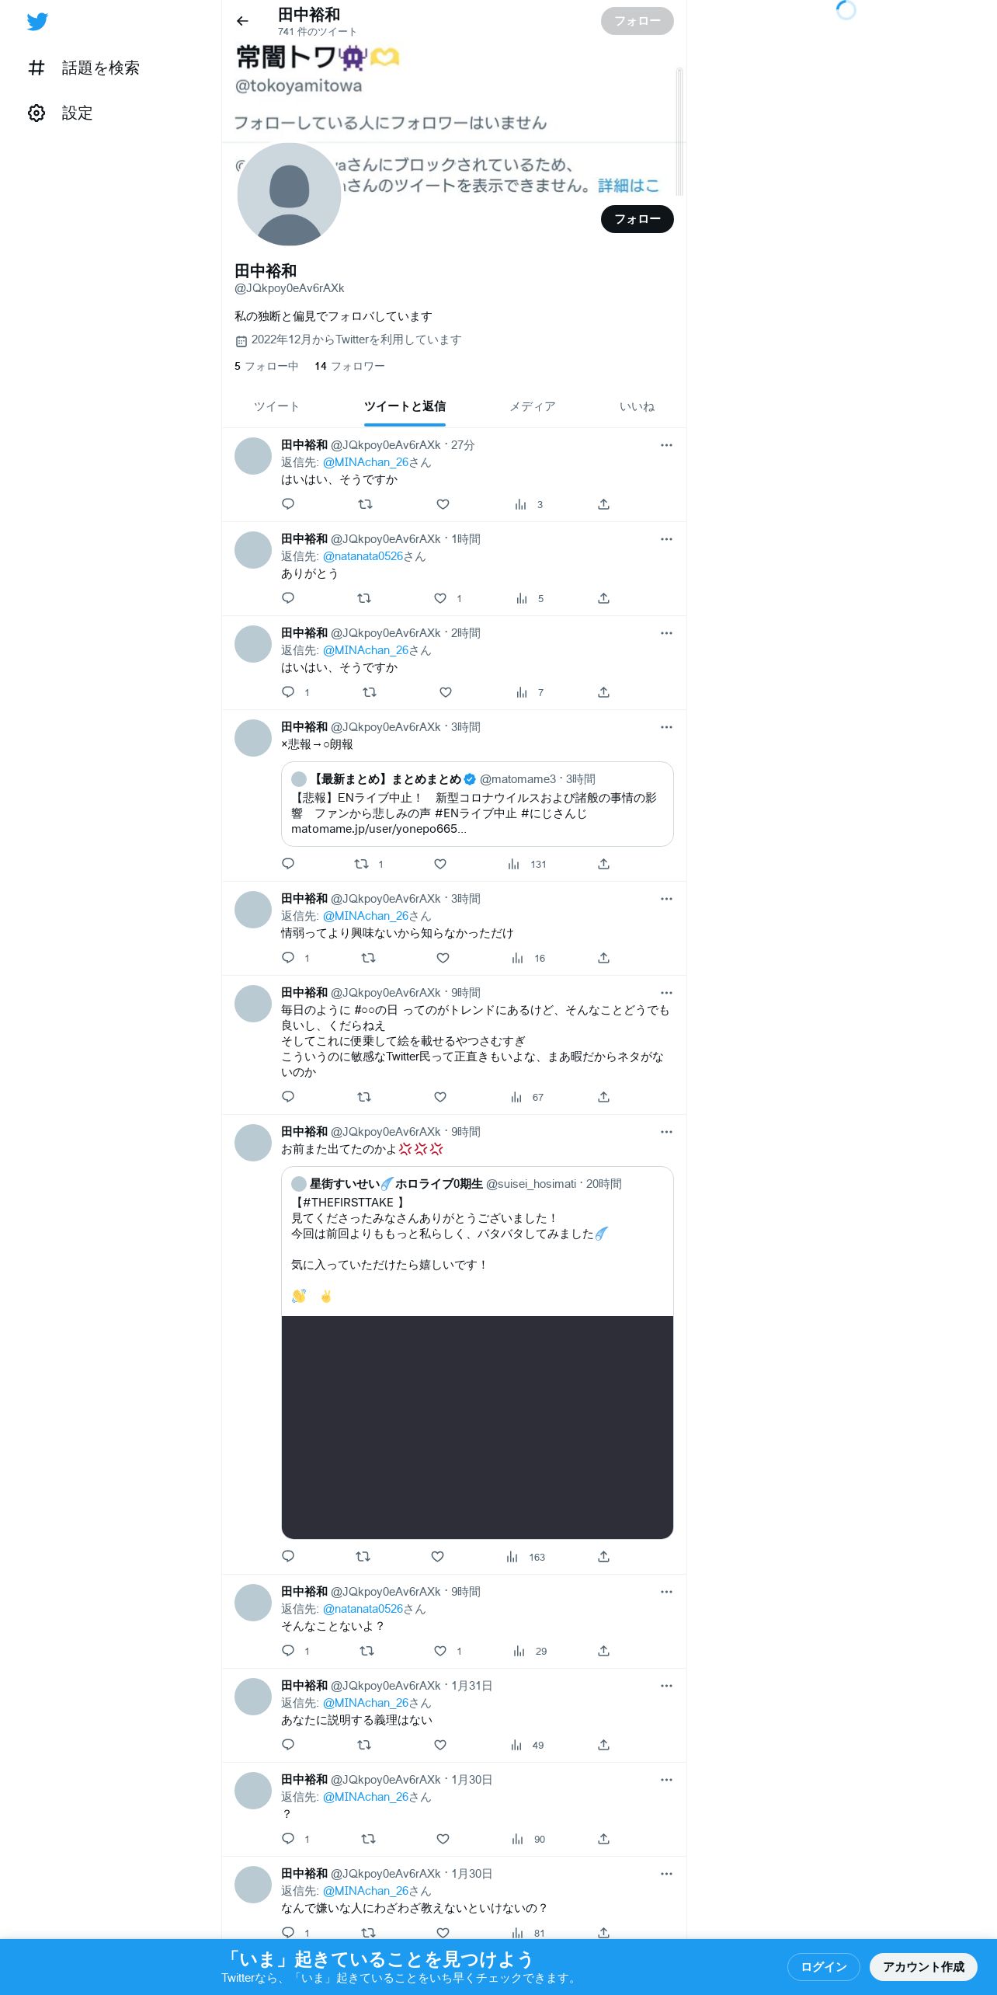Reply to the 情弱ってより tweet
This screenshot has width=997, height=1995.
[288, 958]
